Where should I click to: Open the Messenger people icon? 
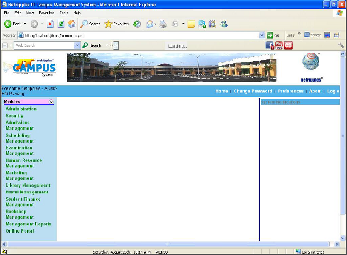224,24
